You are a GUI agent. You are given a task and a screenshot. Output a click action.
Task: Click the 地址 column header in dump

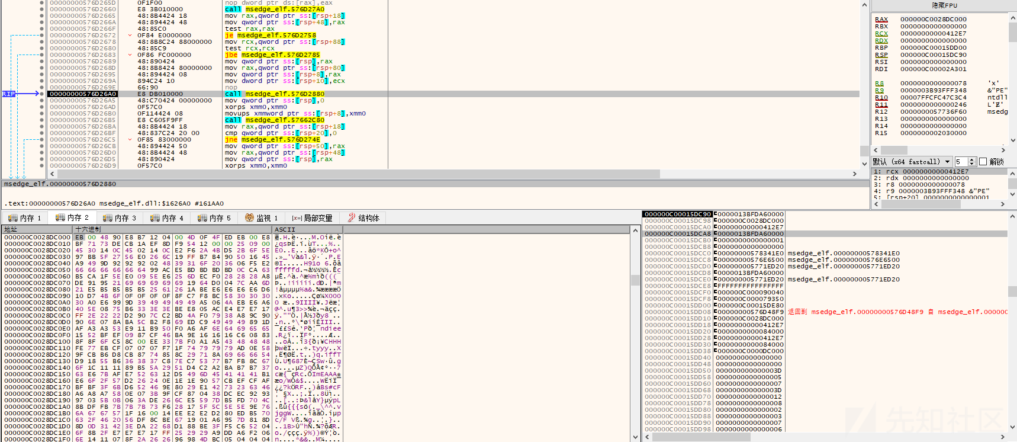pos(38,229)
